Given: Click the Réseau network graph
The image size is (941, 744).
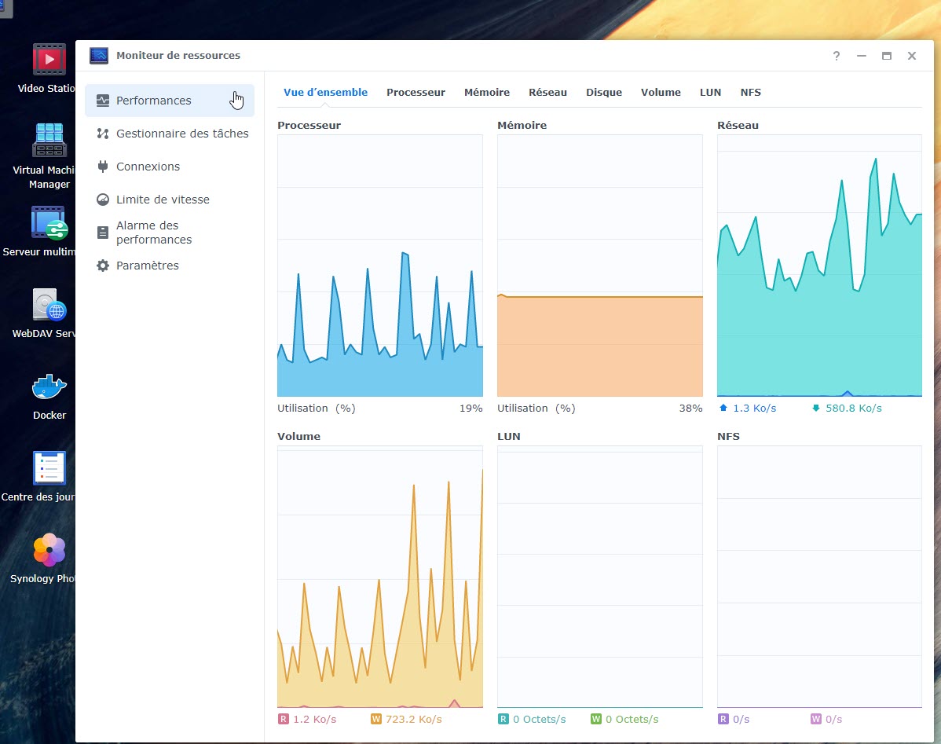Looking at the screenshot, I should click(819, 266).
